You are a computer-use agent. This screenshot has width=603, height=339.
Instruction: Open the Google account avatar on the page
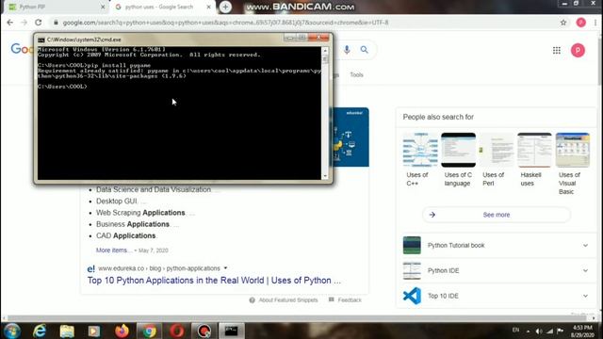(578, 50)
